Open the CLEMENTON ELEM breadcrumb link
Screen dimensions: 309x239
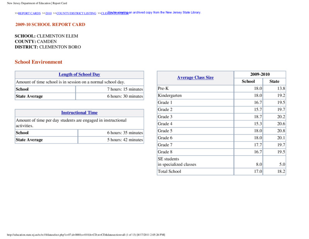115,13
